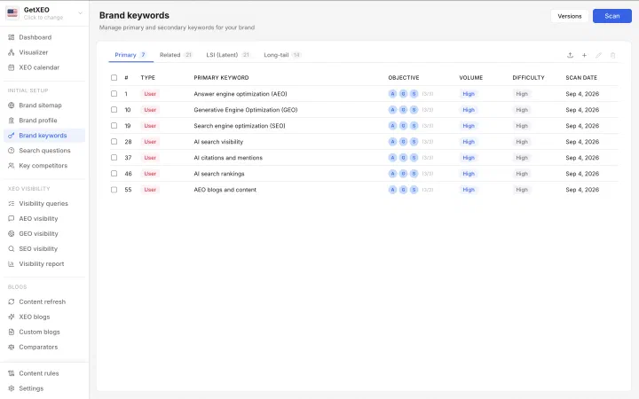Click keyword text 'Generative Engine Optimization (GEO)'
Screen dimensions: 639x399
[x=246, y=110]
